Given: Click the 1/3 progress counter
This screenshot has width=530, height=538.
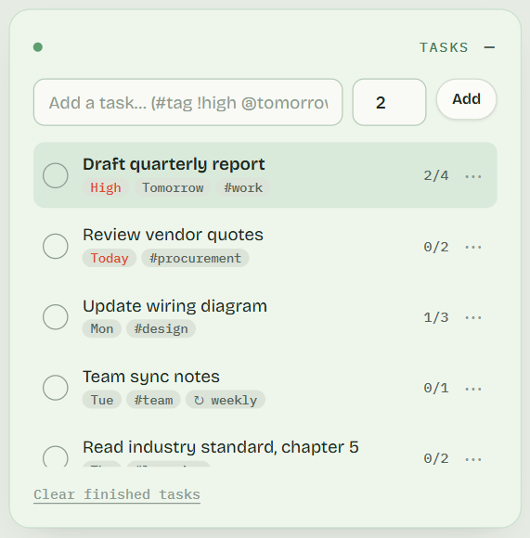Looking at the screenshot, I should [436, 317].
